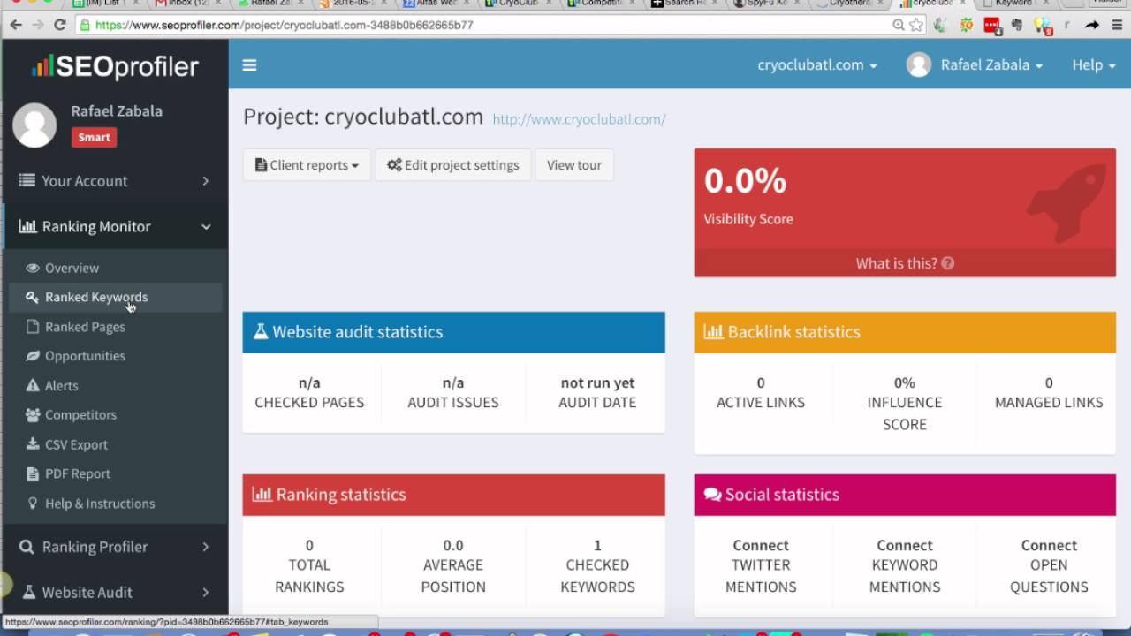Open Ranked Pages in sidebar
The image size is (1131, 636).
coord(85,327)
